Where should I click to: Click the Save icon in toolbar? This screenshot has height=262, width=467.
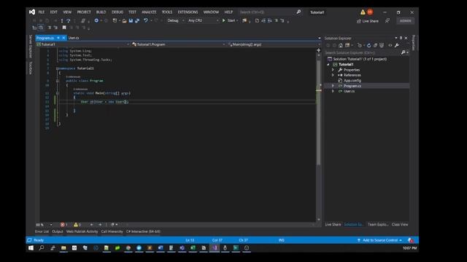[131, 20]
